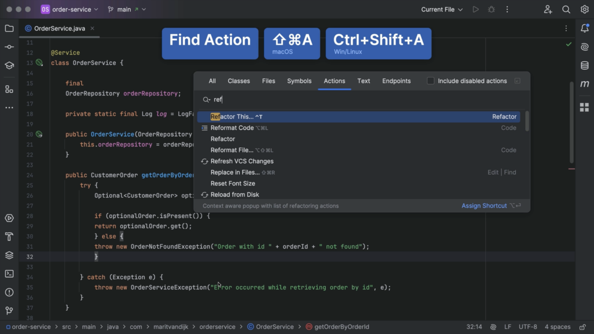This screenshot has height=334, width=594.
Task: Change line separator LF setting
Action: pyautogui.click(x=507, y=327)
